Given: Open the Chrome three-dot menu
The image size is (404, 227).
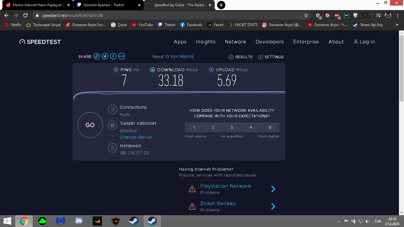Looking at the screenshot, I should point(398,15).
